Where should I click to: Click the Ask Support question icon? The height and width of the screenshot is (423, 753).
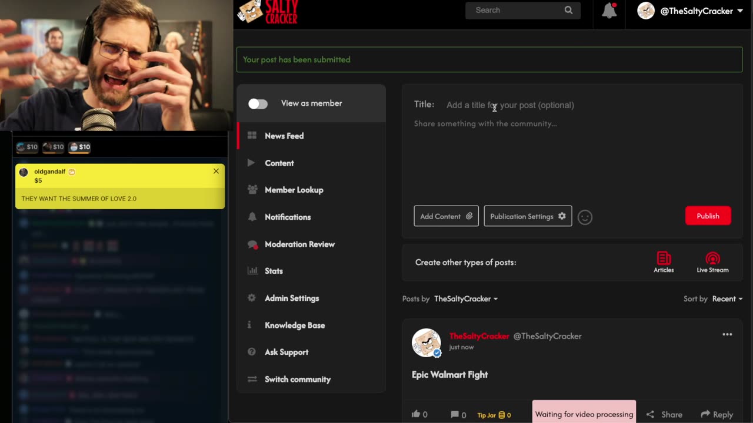click(252, 352)
